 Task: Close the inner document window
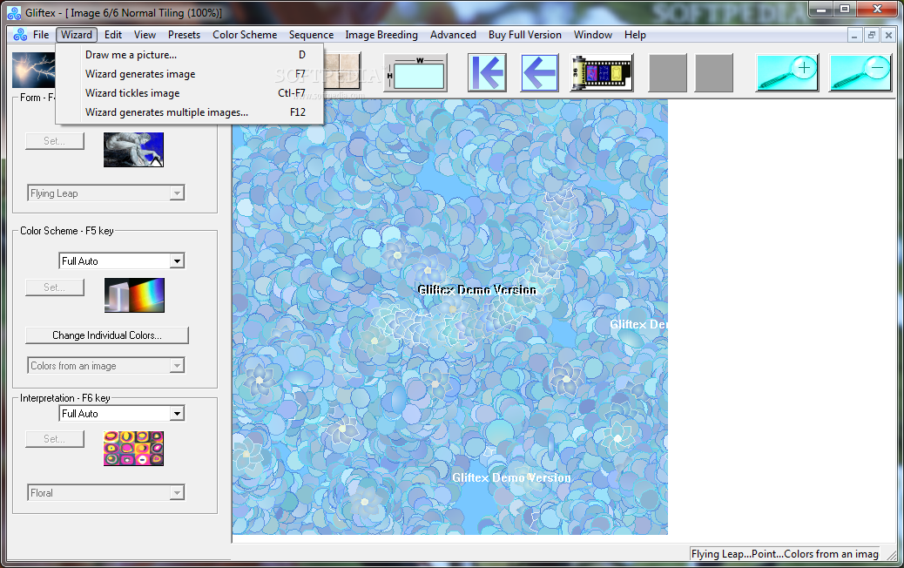click(x=888, y=35)
